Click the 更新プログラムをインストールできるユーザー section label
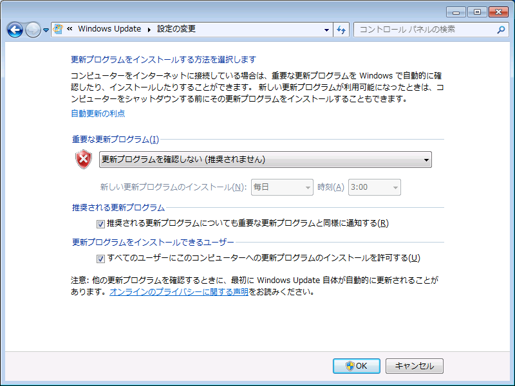Screen dimensions: 515x386 [x=153, y=243]
